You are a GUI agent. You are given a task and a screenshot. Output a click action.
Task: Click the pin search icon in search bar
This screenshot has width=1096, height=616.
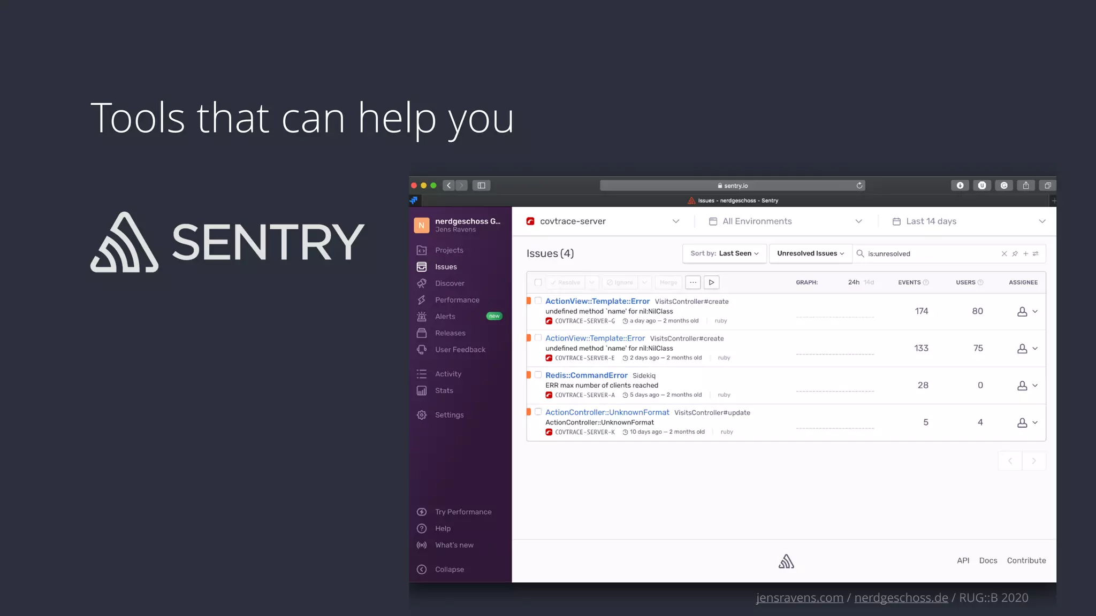tap(1015, 253)
